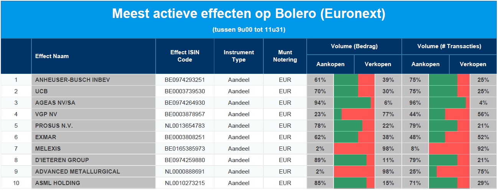Click the ASML HOLDING stock name

click(x=58, y=183)
